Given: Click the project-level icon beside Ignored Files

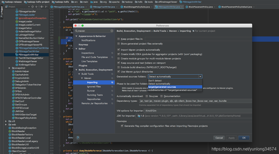Looking at the screenshot, I should coord(112,86).
